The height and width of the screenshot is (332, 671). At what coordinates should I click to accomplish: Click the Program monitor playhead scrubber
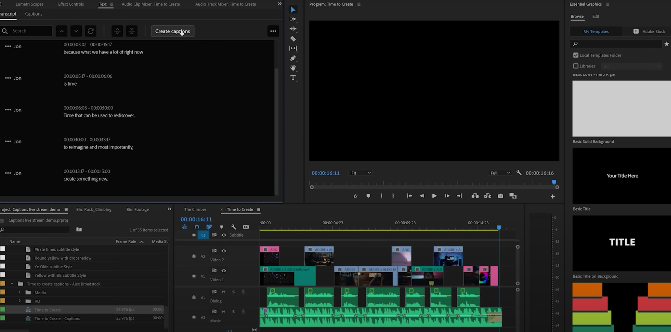tap(554, 182)
